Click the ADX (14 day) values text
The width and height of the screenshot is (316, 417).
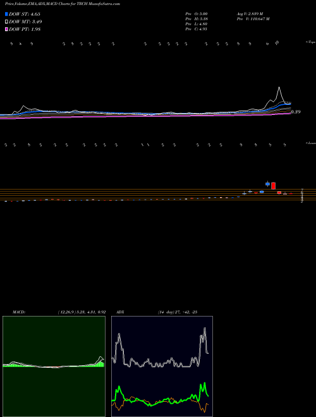point(178,312)
